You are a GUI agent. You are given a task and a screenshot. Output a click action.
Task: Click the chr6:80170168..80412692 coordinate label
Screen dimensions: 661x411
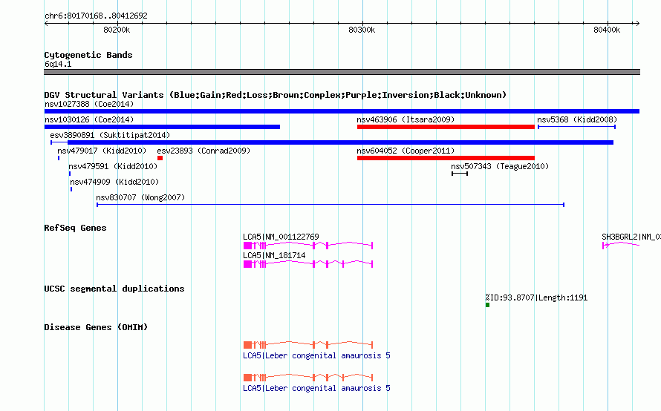pyautogui.click(x=96, y=16)
